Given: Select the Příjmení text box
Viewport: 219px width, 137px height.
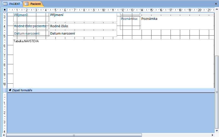Looking at the screenshot, I should pos(83,17).
